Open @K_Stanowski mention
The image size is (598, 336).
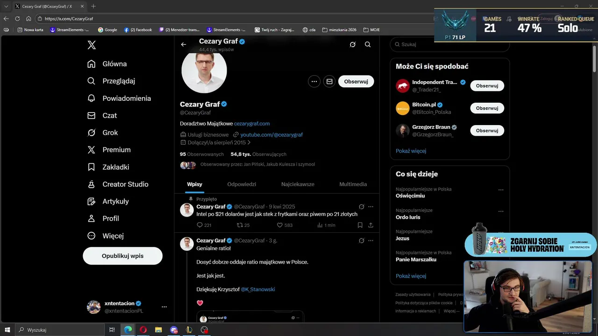(258, 289)
